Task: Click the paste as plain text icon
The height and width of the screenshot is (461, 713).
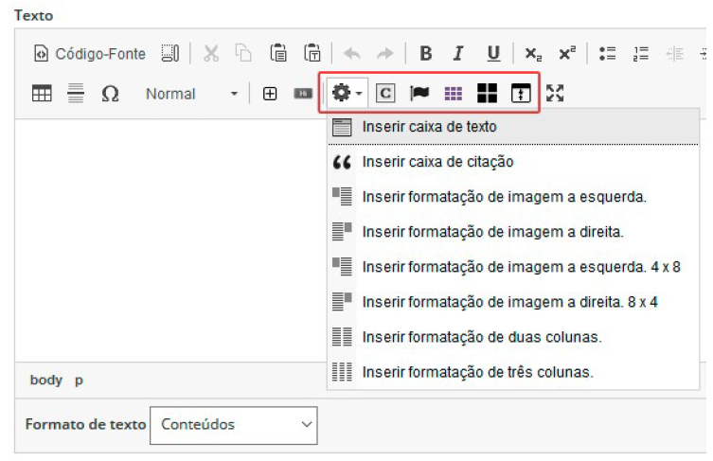Action: (312, 54)
